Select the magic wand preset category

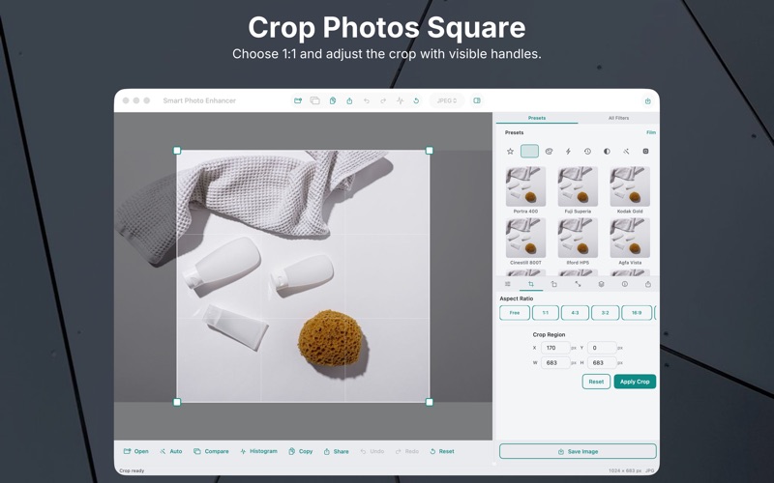626,152
